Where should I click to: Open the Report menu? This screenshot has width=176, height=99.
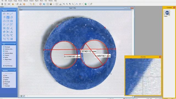37,1
